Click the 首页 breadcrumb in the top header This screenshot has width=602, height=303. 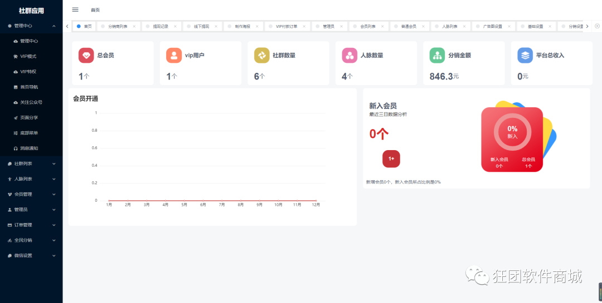point(95,10)
